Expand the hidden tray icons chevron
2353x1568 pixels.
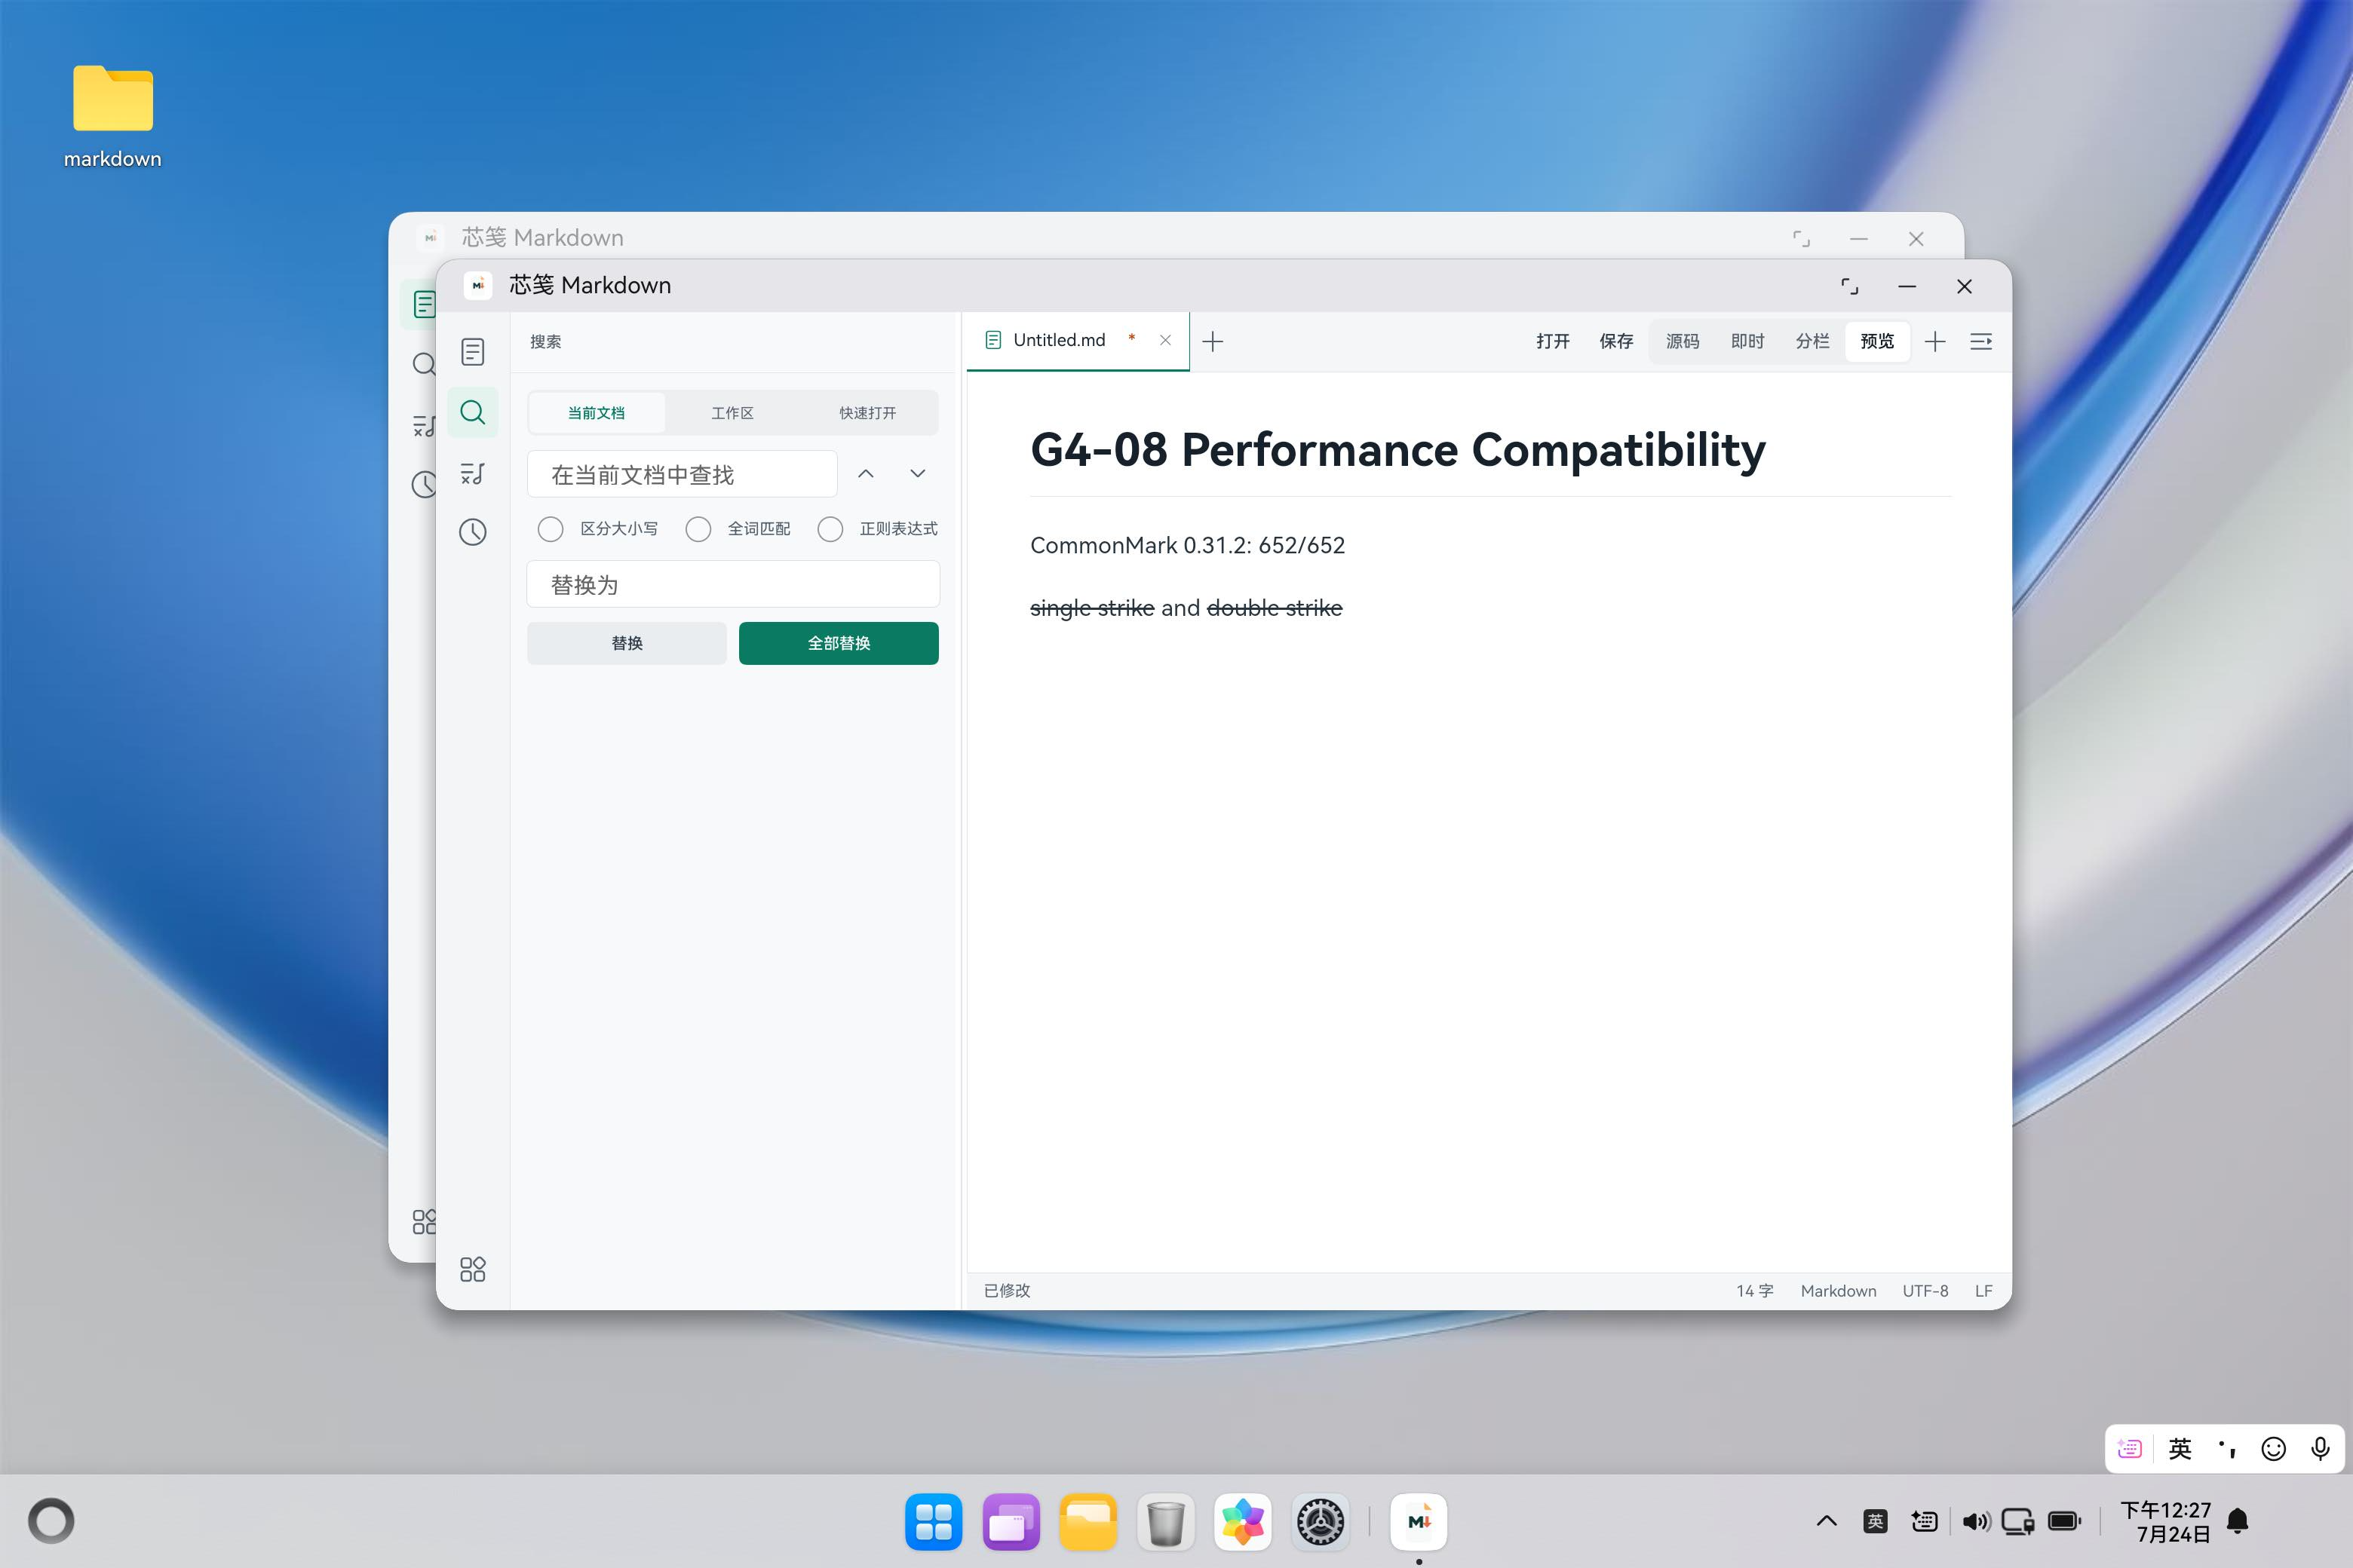click(1827, 1522)
